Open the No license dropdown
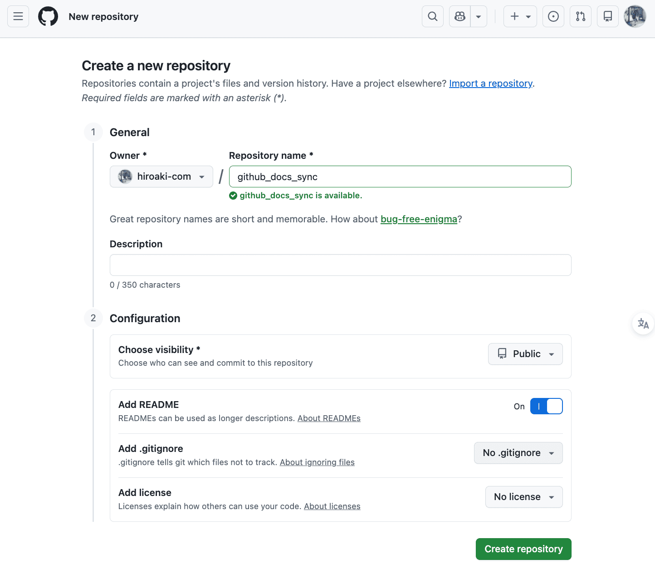The width and height of the screenshot is (655, 579). pos(523,496)
